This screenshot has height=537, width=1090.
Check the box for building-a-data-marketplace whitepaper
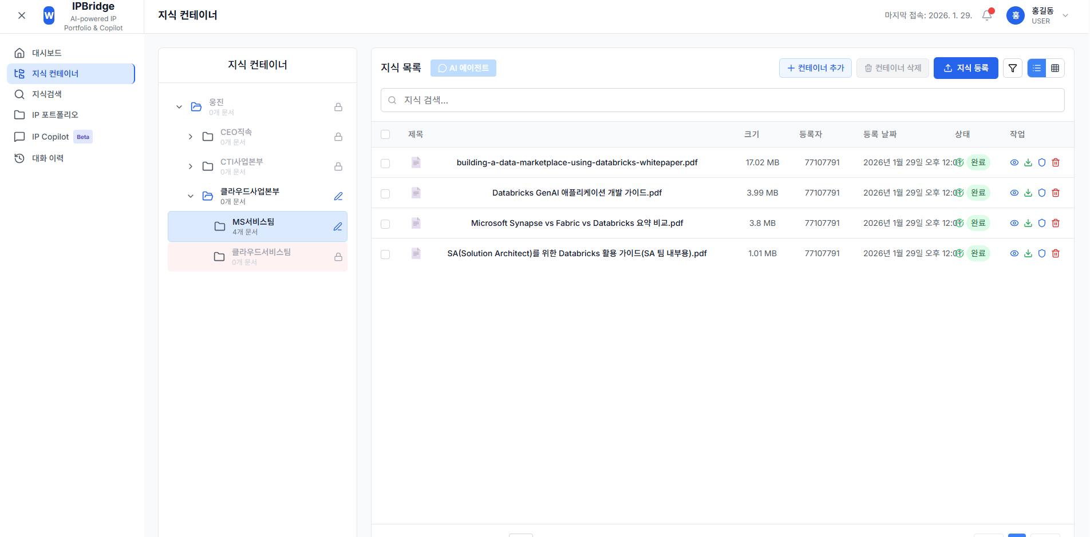click(385, 163)
